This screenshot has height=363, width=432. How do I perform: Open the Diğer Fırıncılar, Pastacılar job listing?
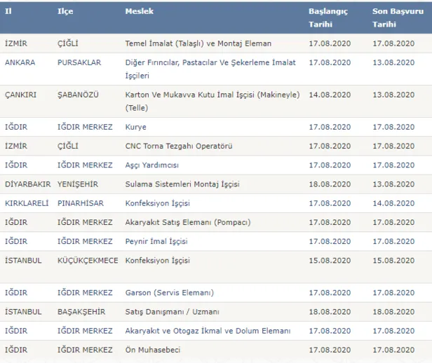pos(210,68)
